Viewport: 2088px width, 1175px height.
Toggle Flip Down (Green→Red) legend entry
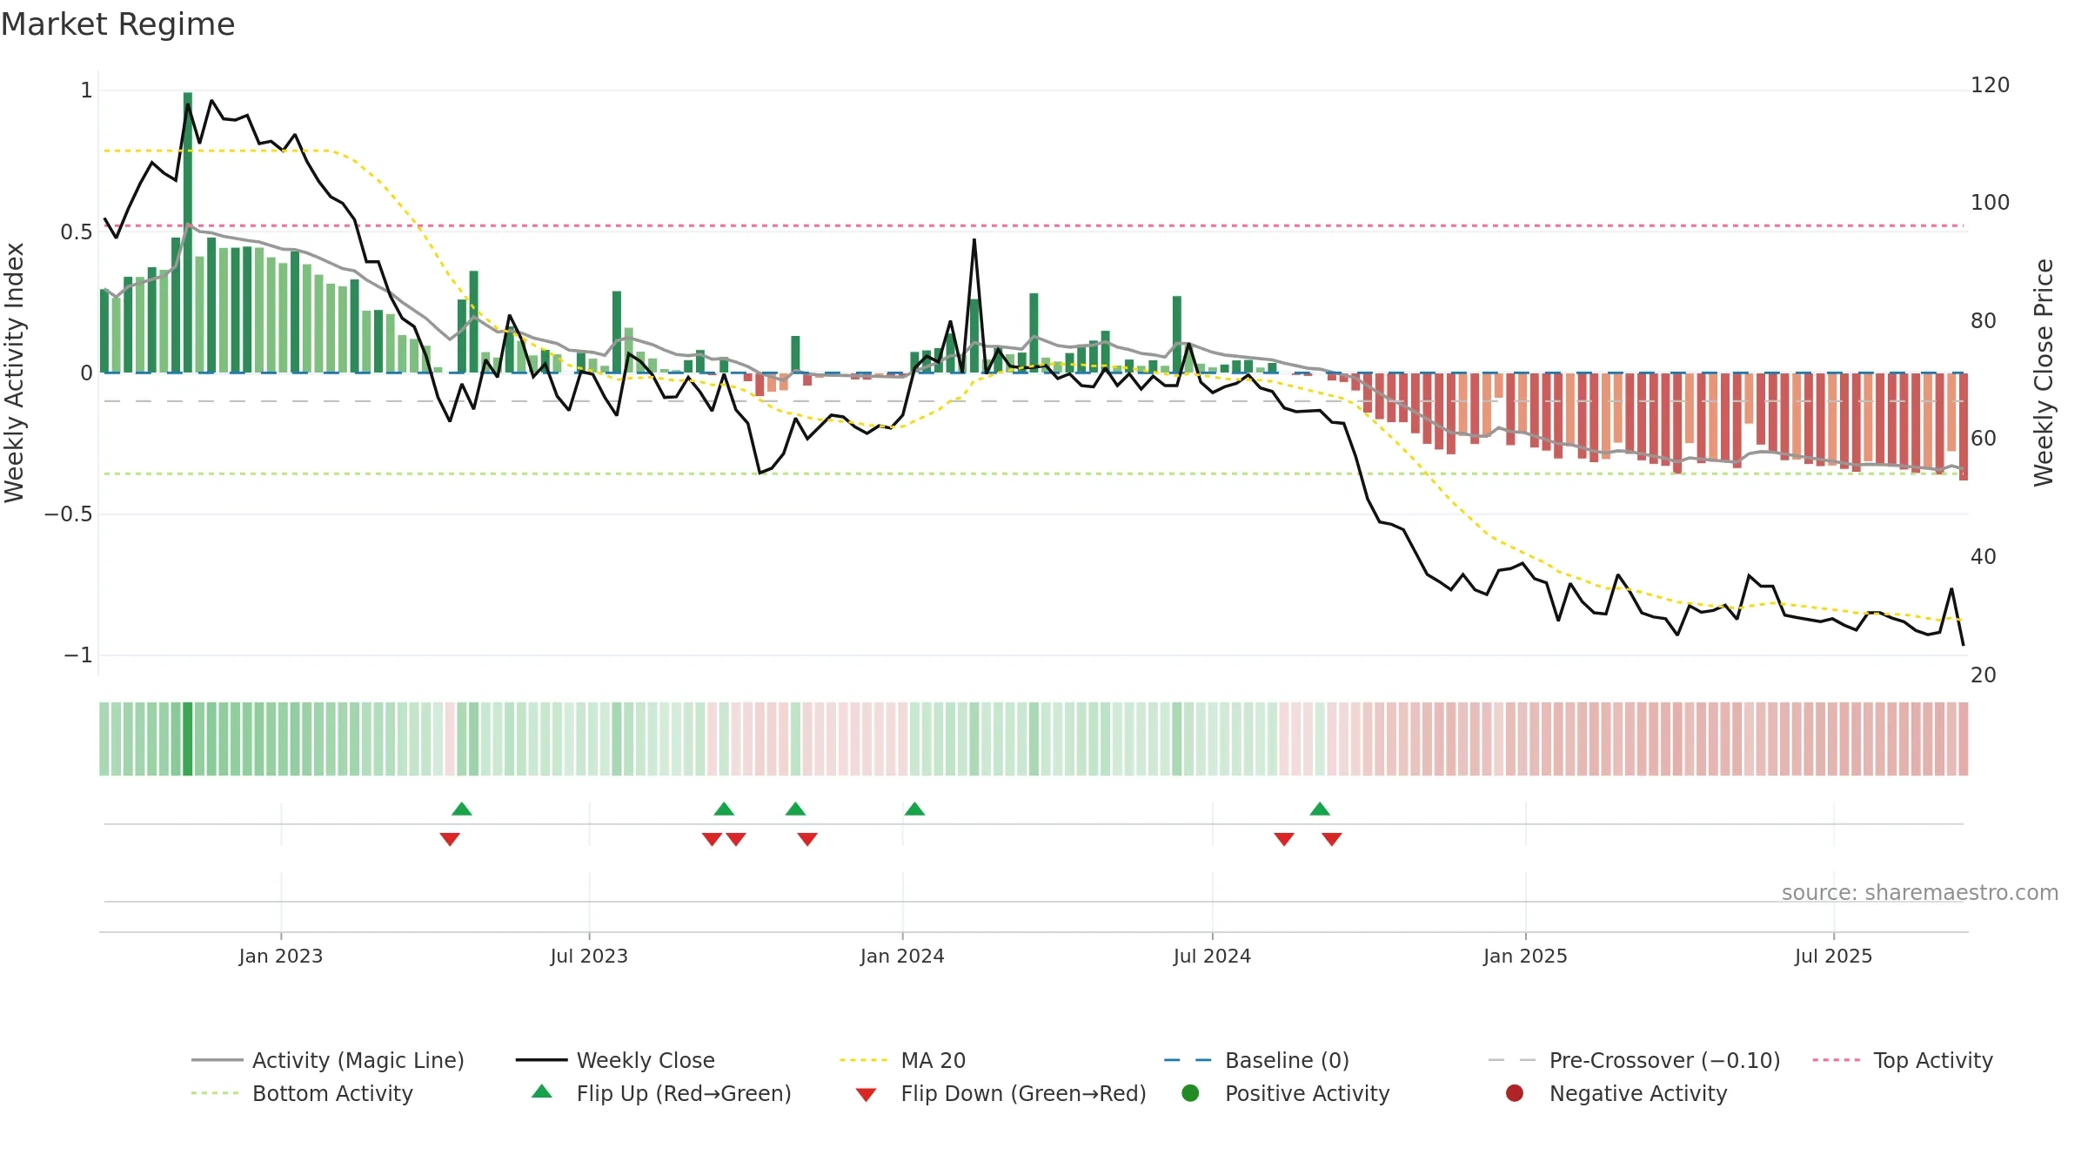click(x=1000, y=1093)
